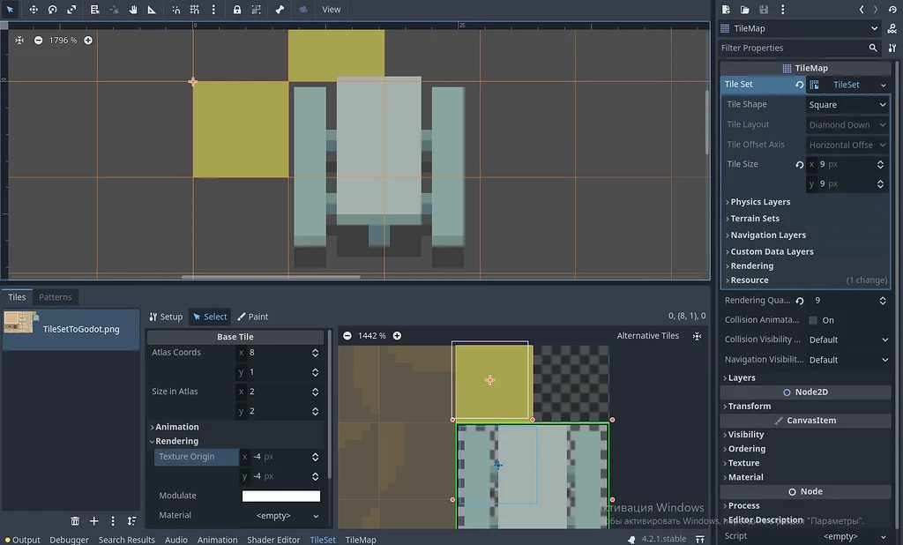Screen dimensions: 903x545
Task: Switch to Select mode in TileSet editor
Action: [x=210, y=317]
